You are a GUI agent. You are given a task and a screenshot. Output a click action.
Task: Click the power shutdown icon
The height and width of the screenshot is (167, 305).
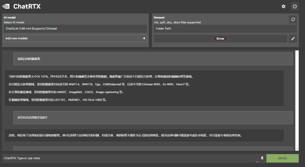[295, 6]
